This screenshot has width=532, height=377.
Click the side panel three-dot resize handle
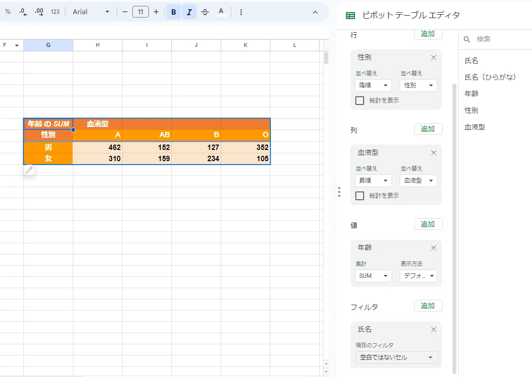(x=339, y=192)
